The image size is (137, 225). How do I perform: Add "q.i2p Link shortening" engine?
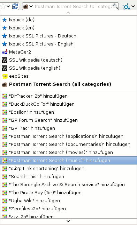68,168
